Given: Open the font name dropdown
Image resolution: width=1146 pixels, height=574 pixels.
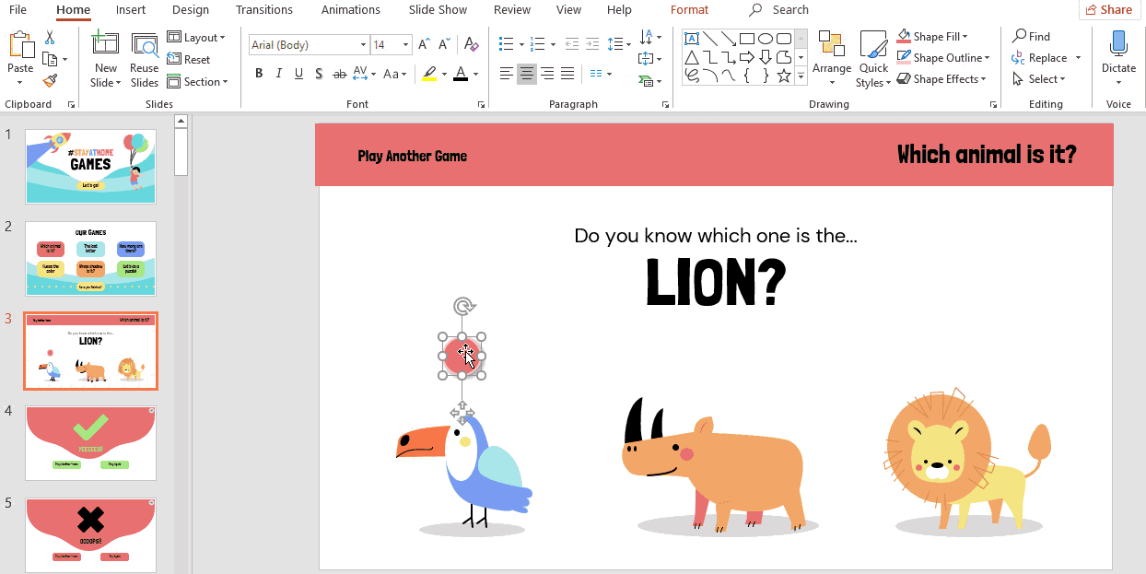Looking at the screenshot, I should point(363,44).
